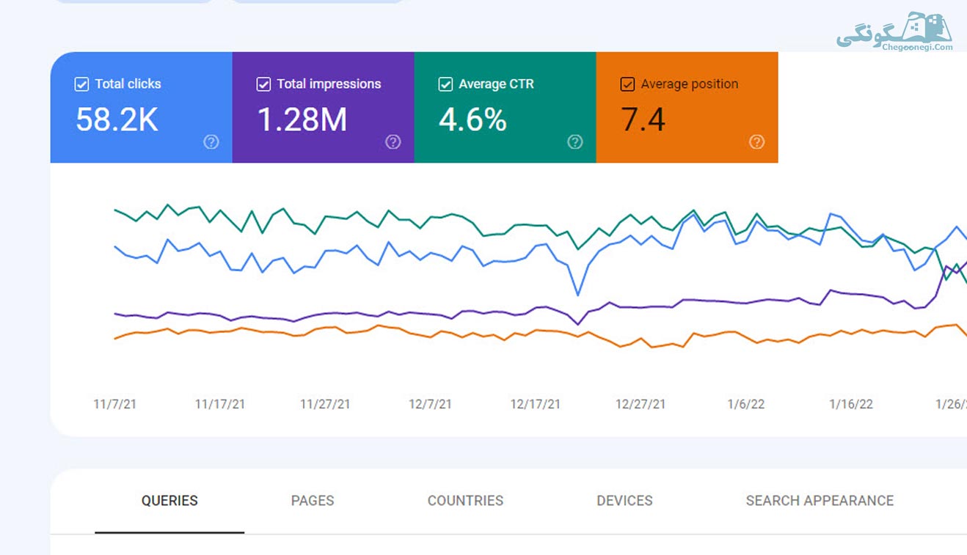Click the orange 7.4 position card
The width and height of the screenshot is (967, 555).
coord(687,107)
